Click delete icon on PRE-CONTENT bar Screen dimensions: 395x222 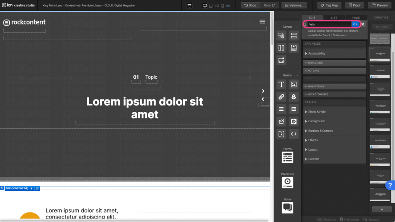(x=37, y=188)
